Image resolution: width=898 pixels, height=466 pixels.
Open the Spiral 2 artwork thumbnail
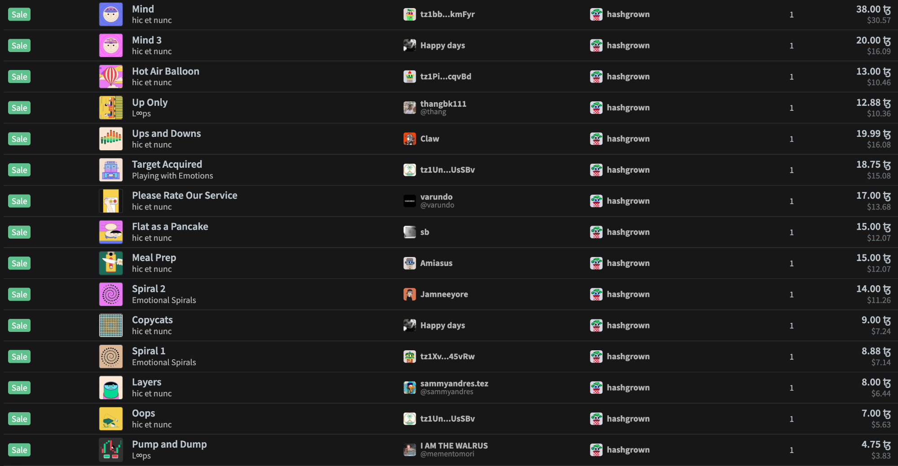tap(111, 294)
